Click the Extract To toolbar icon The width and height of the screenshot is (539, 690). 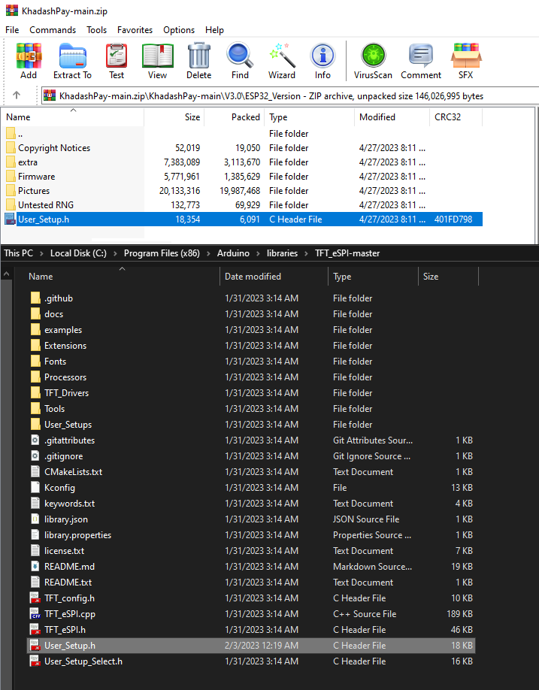[72, 56]
